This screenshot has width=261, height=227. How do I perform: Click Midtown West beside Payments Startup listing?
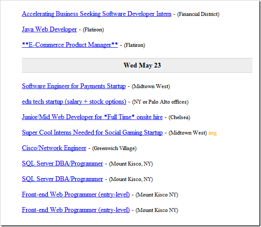coord(151,86)
